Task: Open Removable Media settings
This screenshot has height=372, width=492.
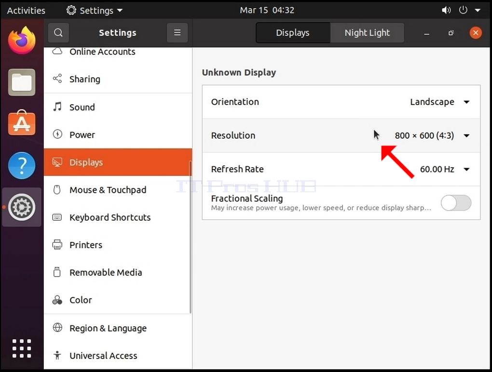Action: [118, 272]
